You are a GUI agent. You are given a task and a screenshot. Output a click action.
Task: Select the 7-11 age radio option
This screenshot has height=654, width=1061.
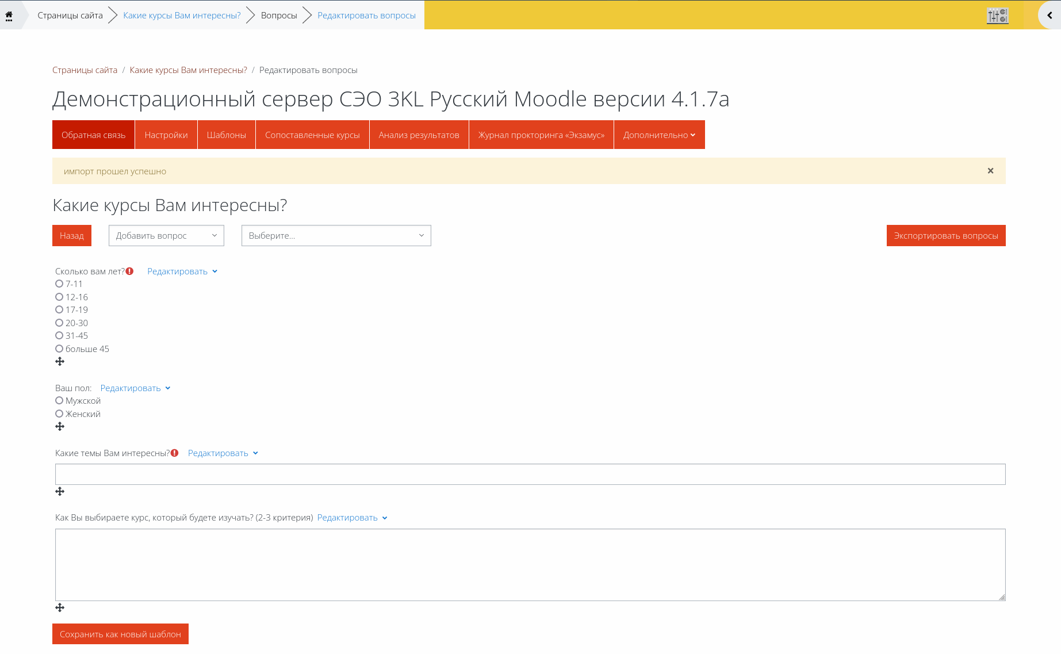(59, 284)
